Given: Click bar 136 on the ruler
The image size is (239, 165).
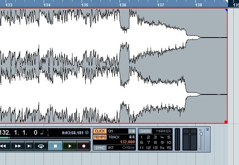Looking at the screenshot, I should [x=123, y=5].
